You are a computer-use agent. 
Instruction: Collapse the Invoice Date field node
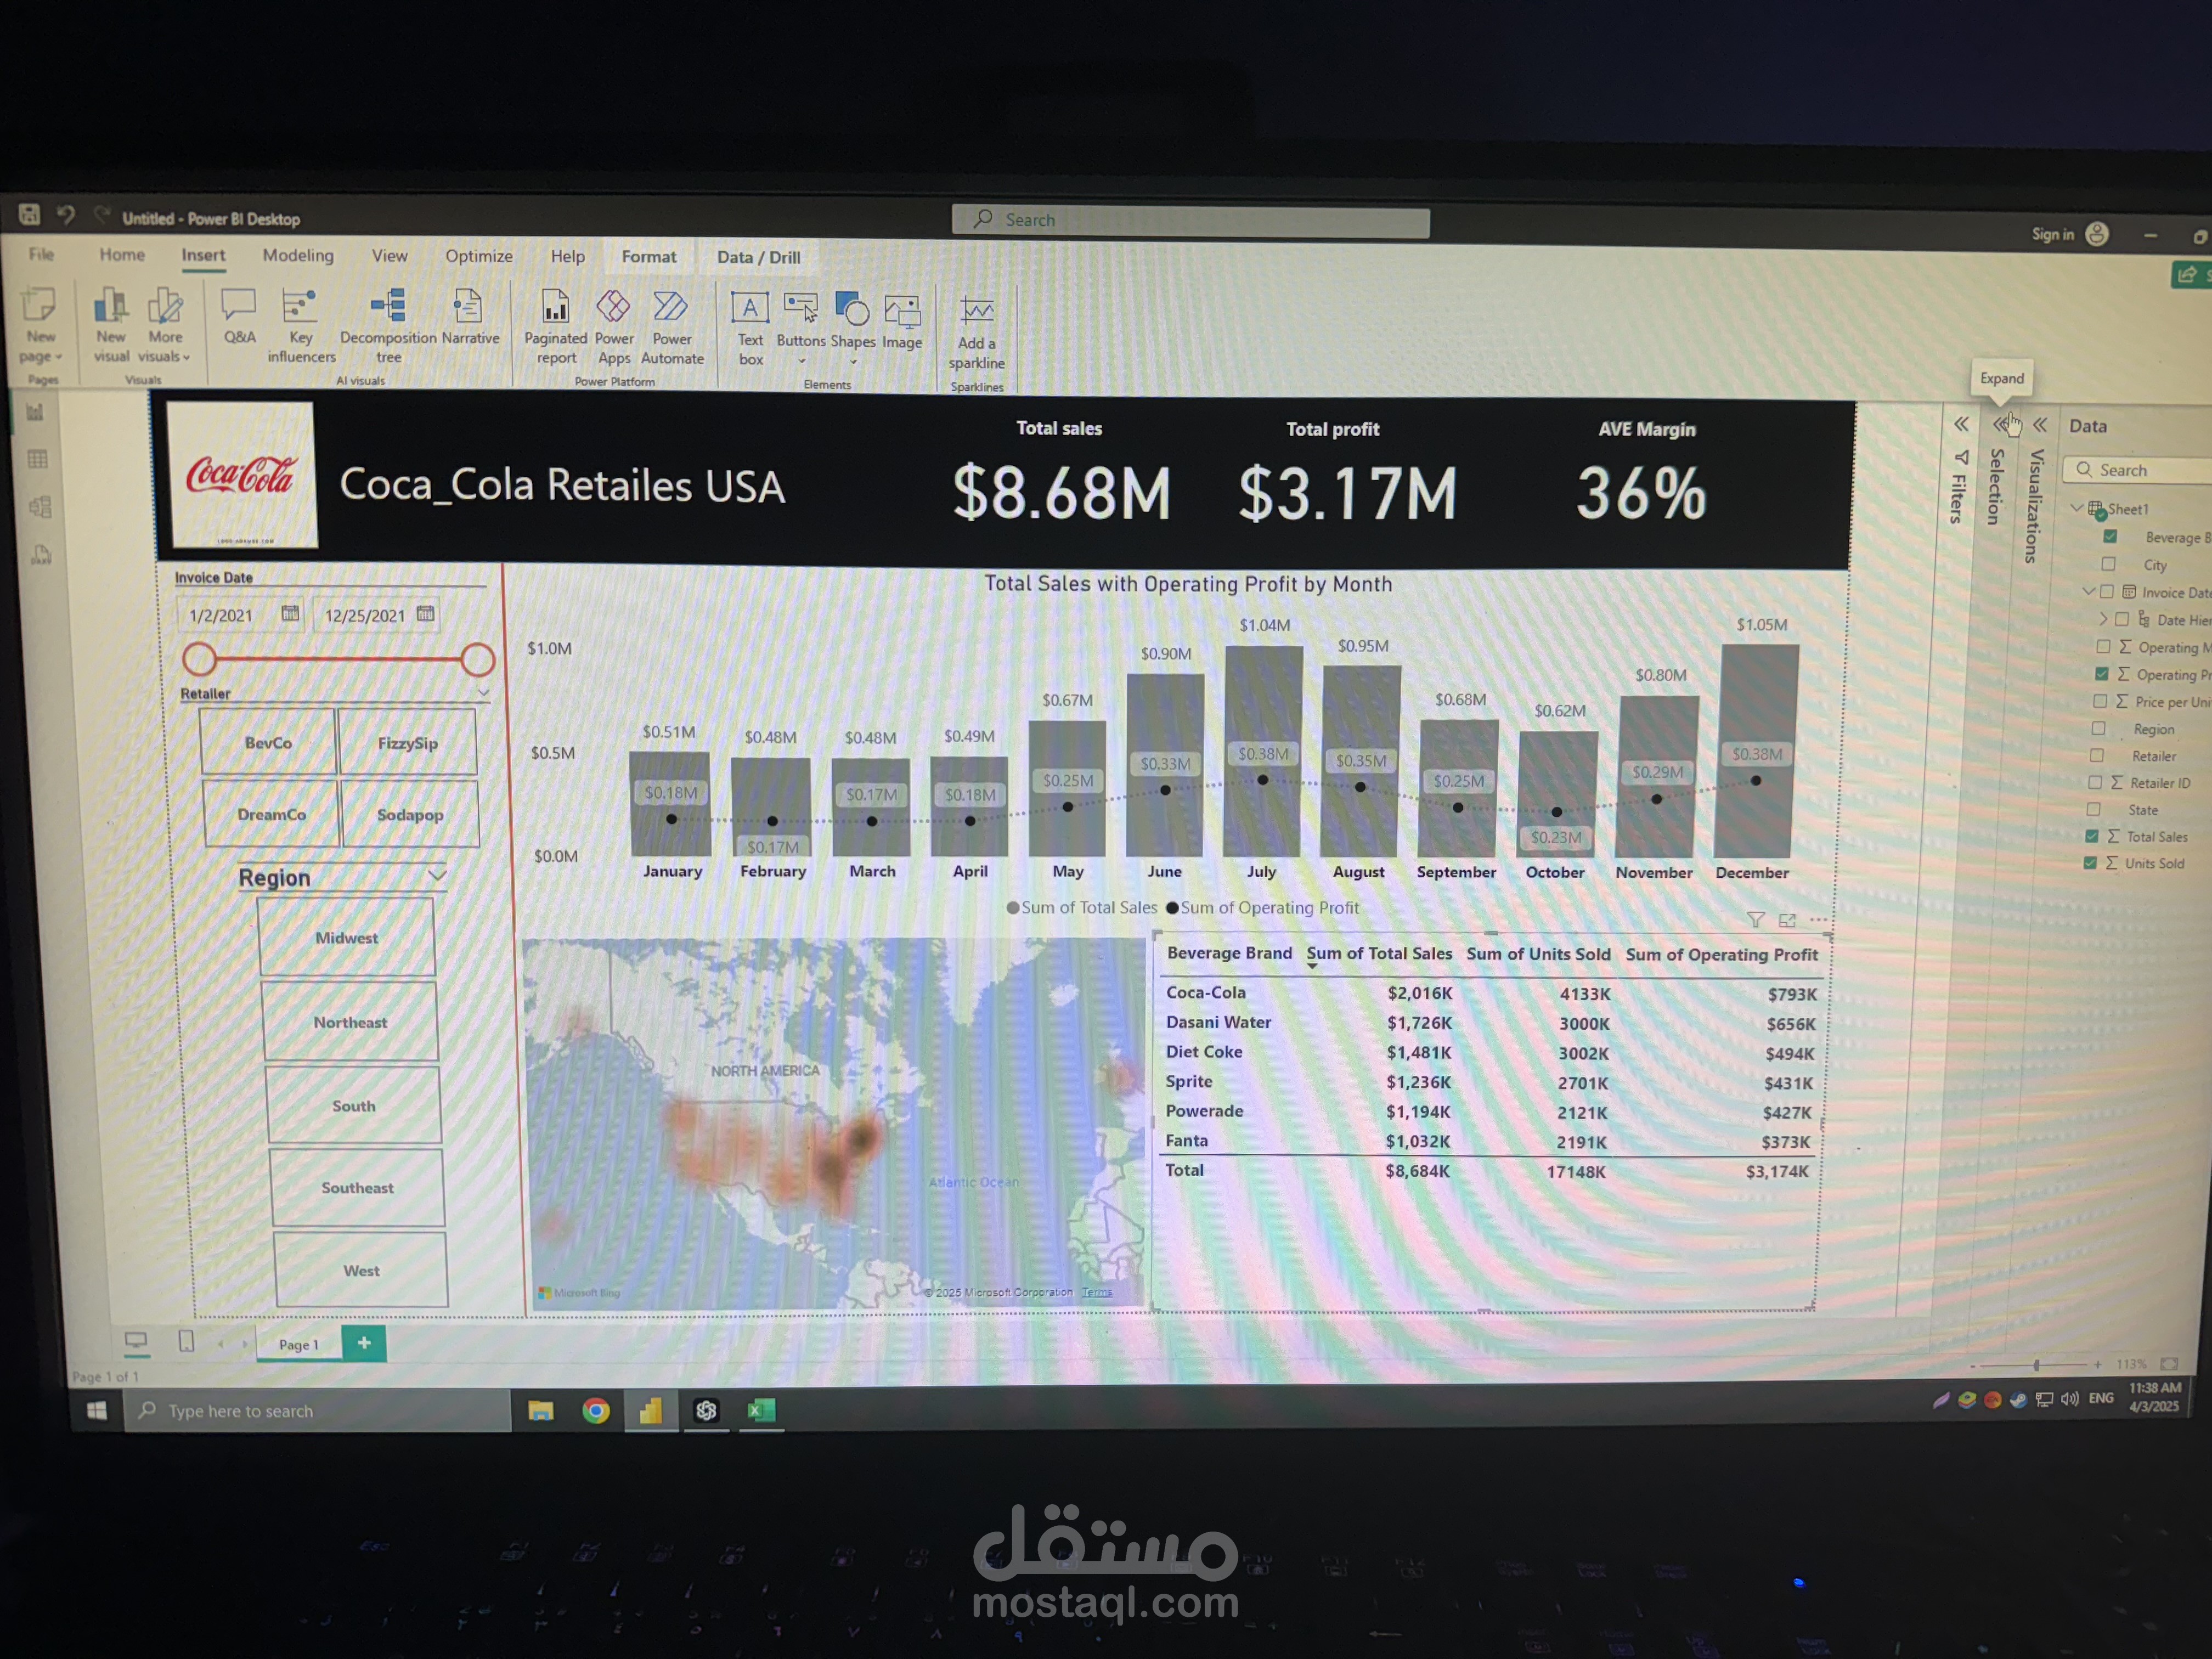(2088, 591)
